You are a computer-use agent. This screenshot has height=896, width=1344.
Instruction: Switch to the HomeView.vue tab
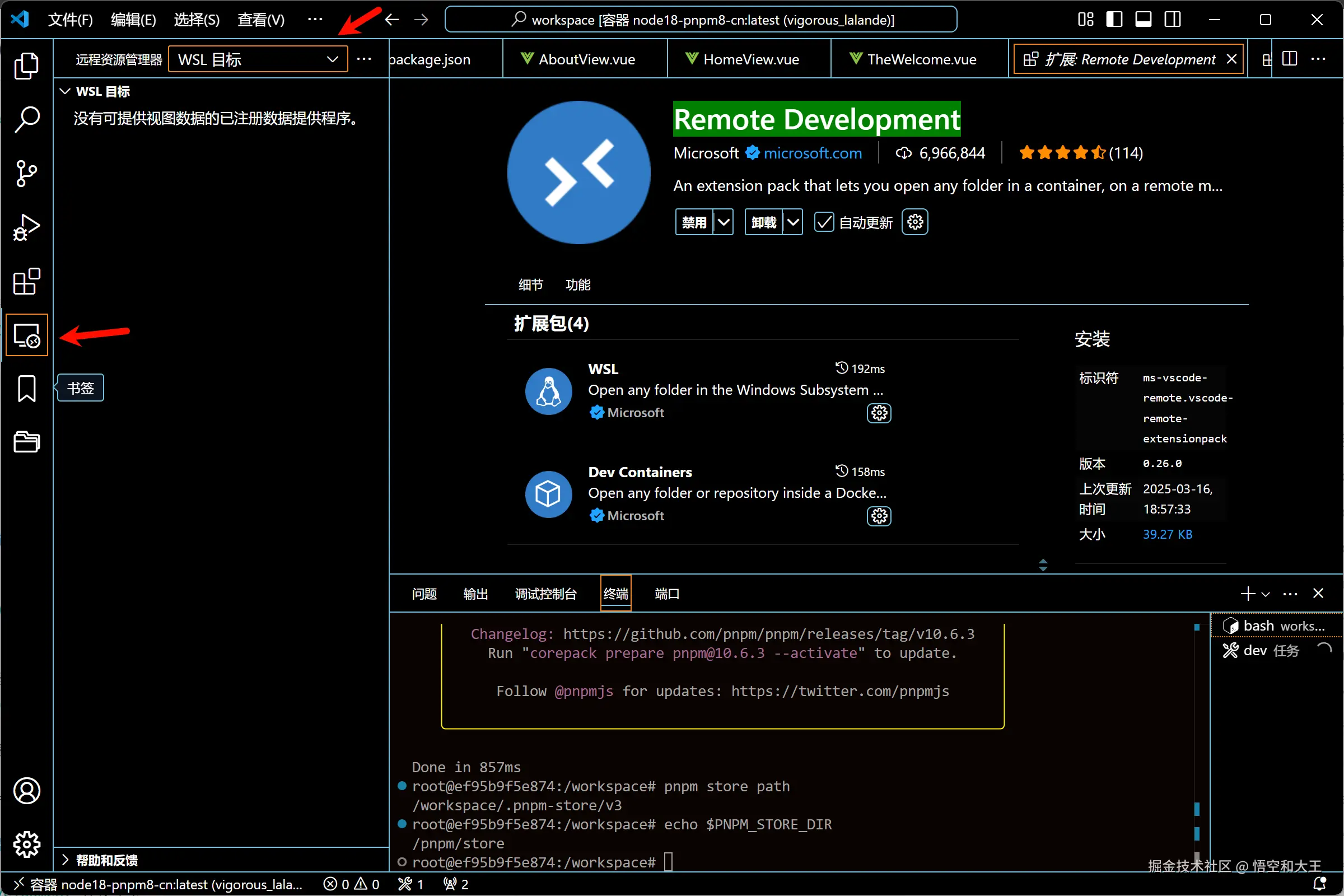[x=750, y=59]
